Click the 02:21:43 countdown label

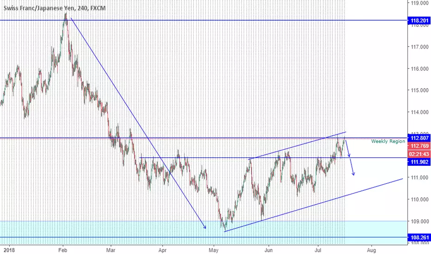click(419, 154)
